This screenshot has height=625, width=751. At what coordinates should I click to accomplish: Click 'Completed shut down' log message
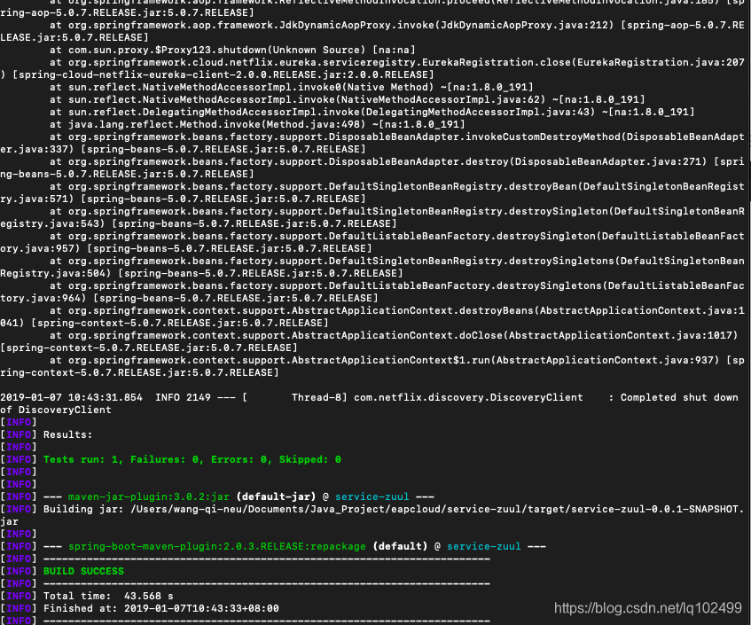pos(679,397)
